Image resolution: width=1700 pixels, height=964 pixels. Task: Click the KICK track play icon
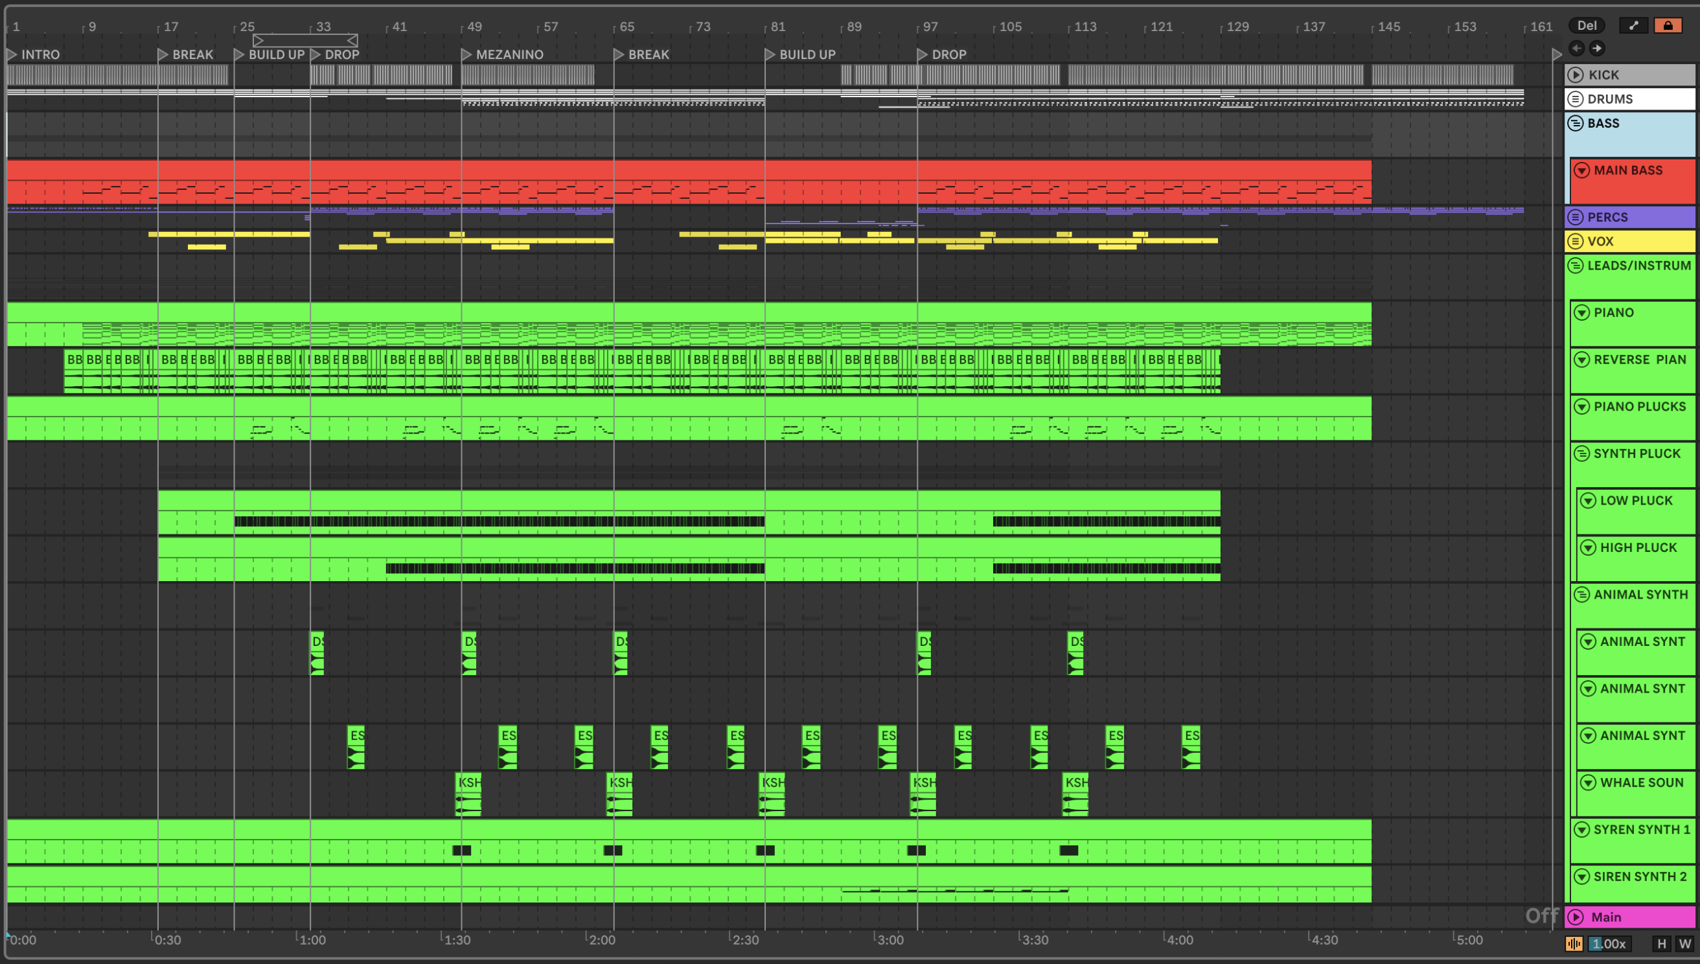pos(1576,75)
